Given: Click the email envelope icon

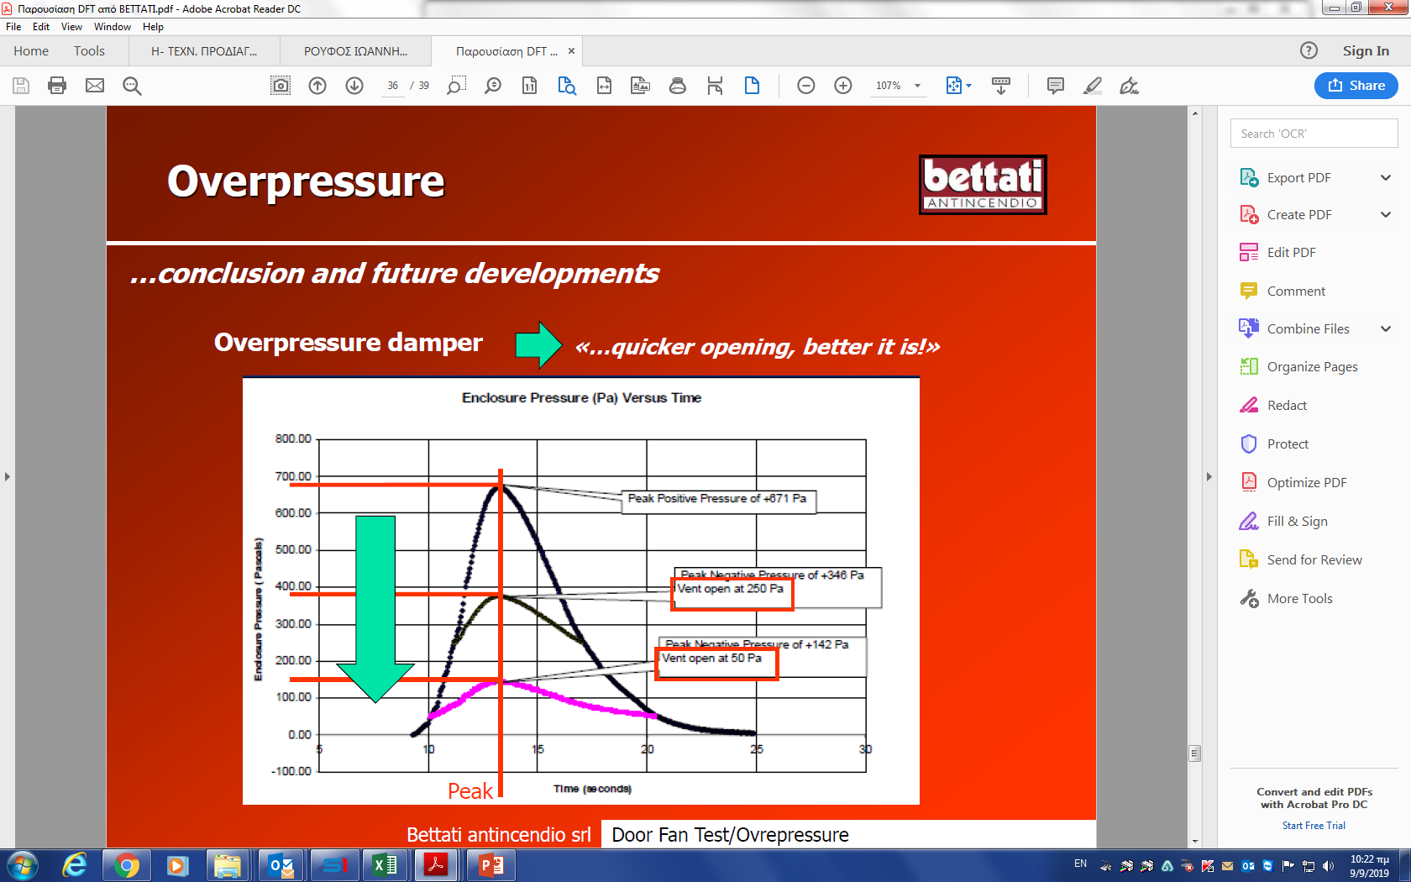Looking at the screenshot, I should (95, 86).
